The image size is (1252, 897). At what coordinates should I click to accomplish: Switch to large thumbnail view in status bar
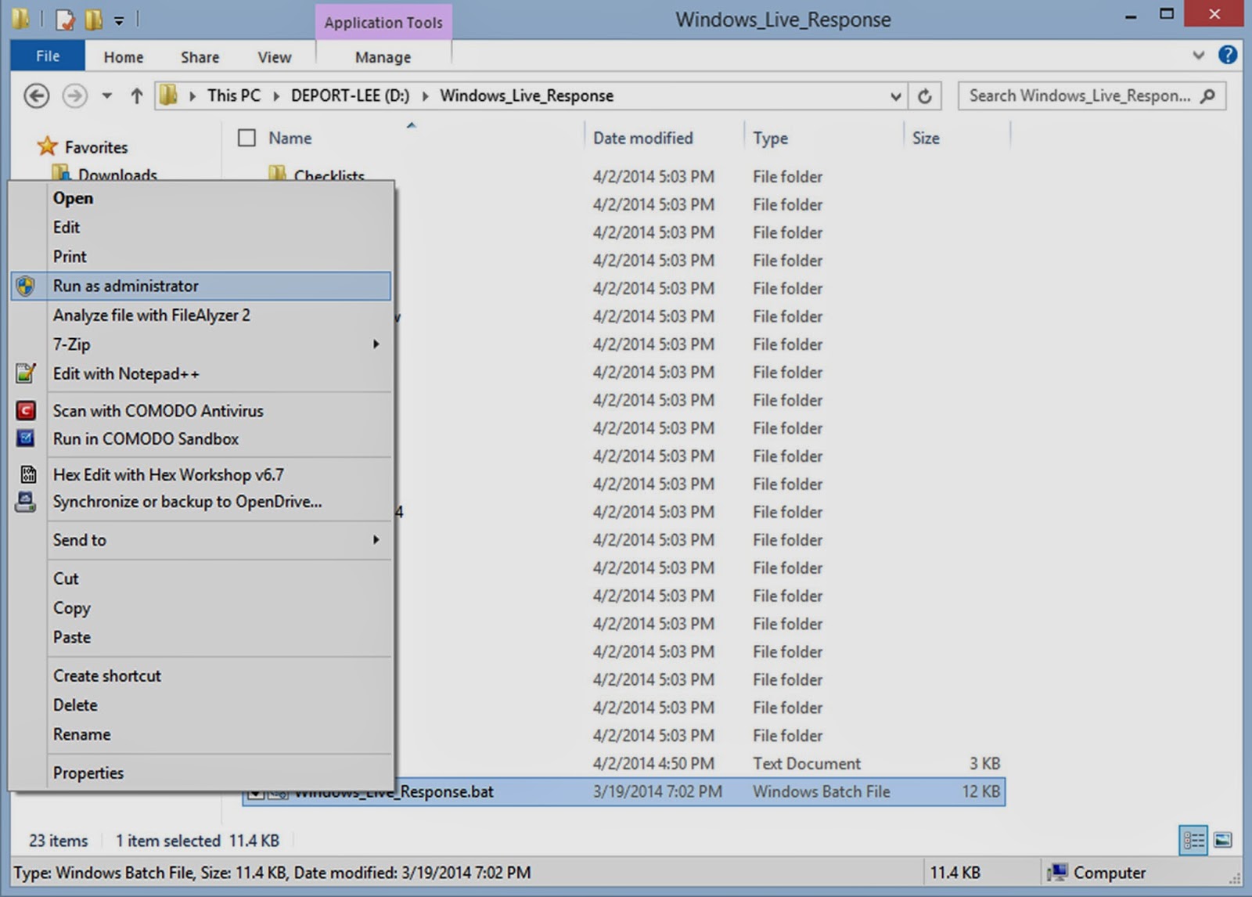coord(1222,840)
